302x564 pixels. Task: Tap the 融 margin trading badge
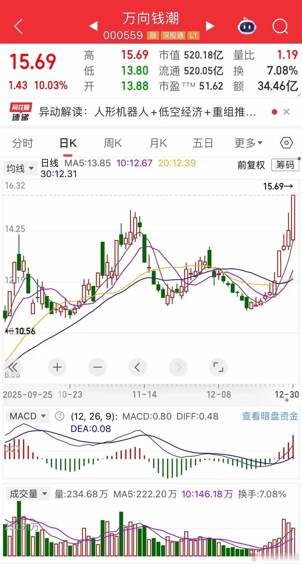(x=153, y=35)
